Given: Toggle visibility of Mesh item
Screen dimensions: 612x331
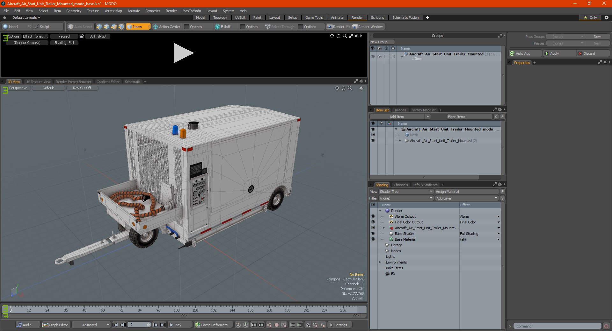Looking at the screenshot, I should pos(373,135).
